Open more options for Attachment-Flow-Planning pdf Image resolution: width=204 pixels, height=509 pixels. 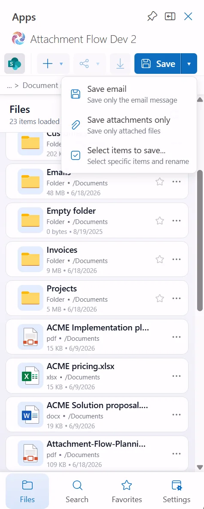click(x=177, y=454)
